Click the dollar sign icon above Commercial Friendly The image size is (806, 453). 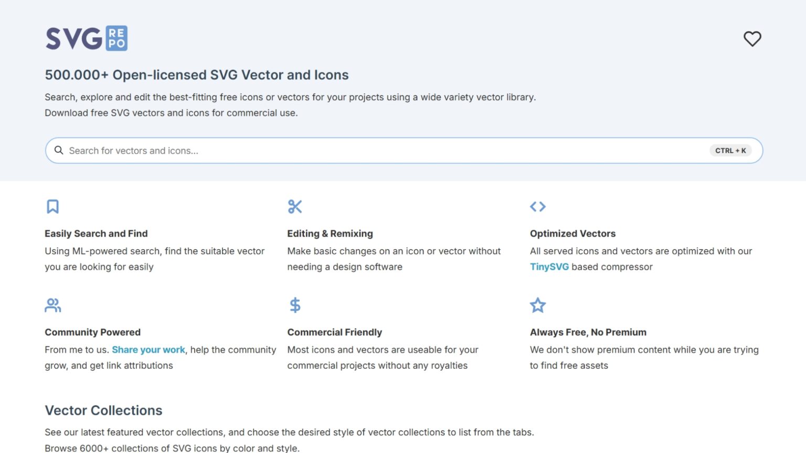tap(295, 305)
